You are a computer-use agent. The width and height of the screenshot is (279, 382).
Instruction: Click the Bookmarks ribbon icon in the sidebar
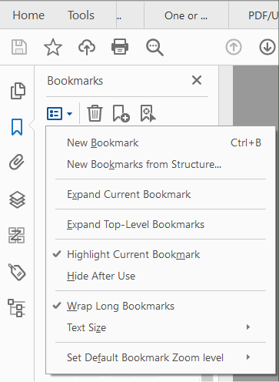pos(17,127)
